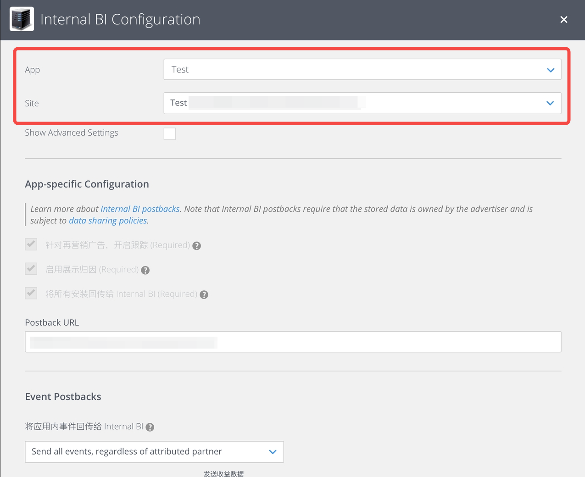Click the Postback URL label
585x477 pixels.
tap(52, 322)
